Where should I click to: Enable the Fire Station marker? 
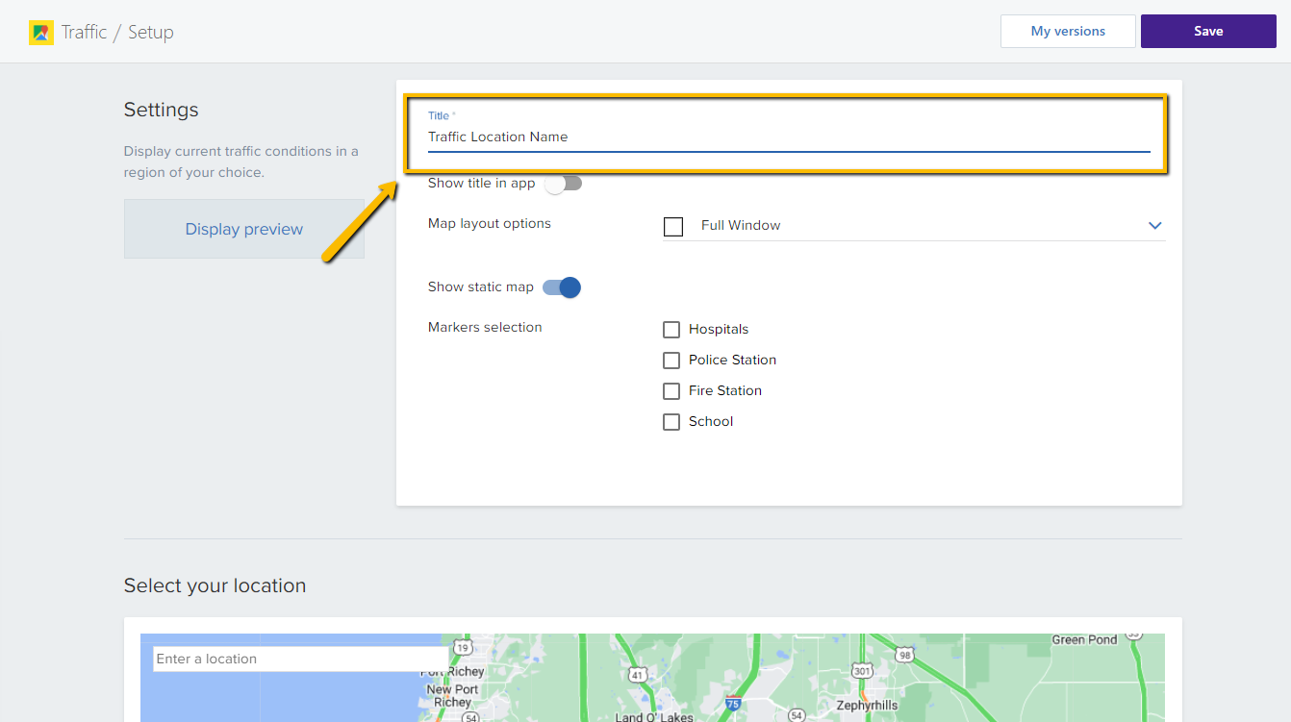[x=671, y=391]
